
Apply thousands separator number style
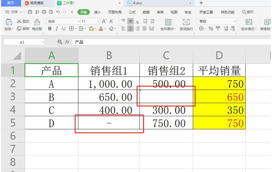(218, 28)
